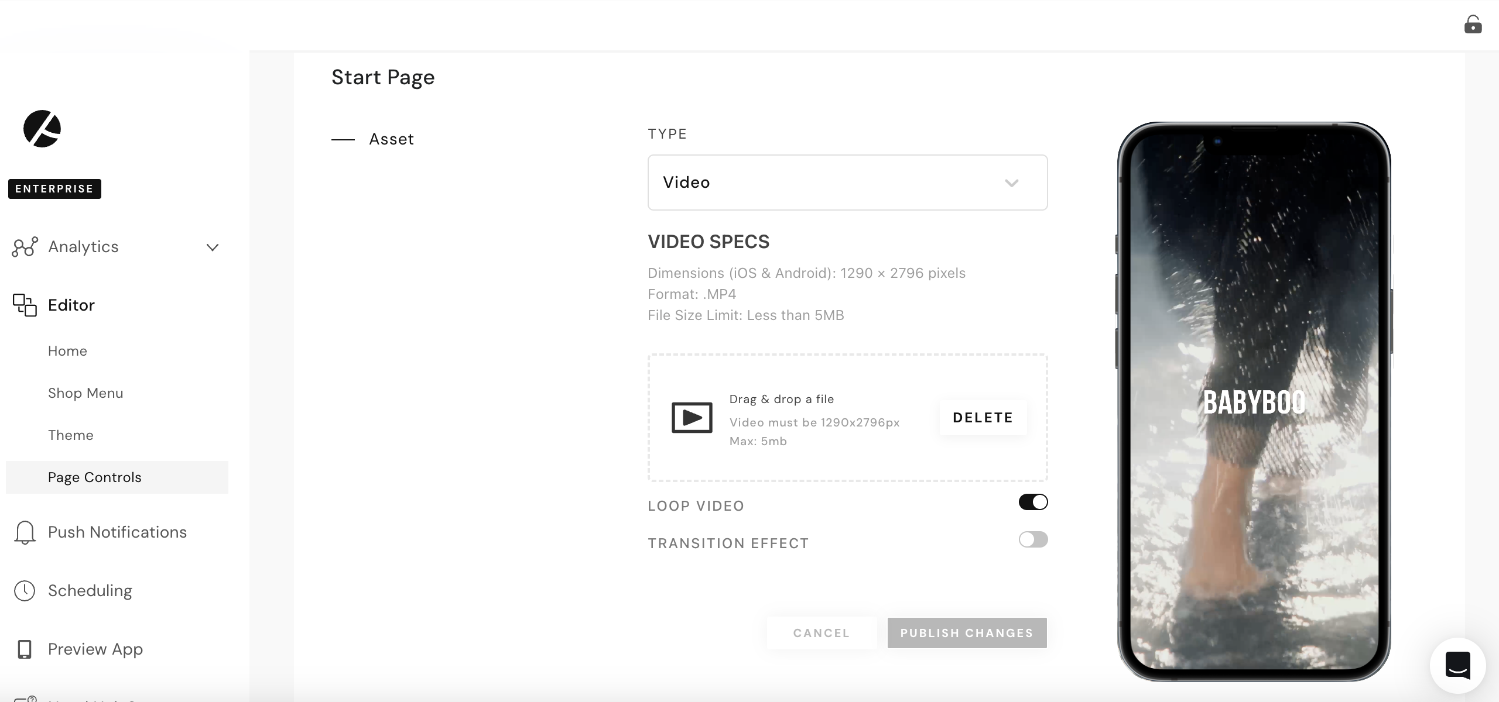
Task: Click the Push Notifications bell icon
Action: [x=25, y=532]
